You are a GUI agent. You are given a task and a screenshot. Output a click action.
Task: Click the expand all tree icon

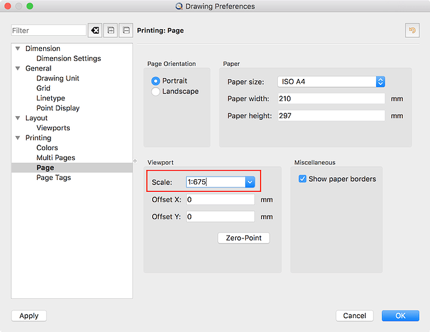pos(110,30)
